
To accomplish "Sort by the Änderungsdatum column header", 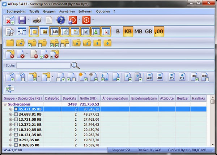I will pos(115,98).
